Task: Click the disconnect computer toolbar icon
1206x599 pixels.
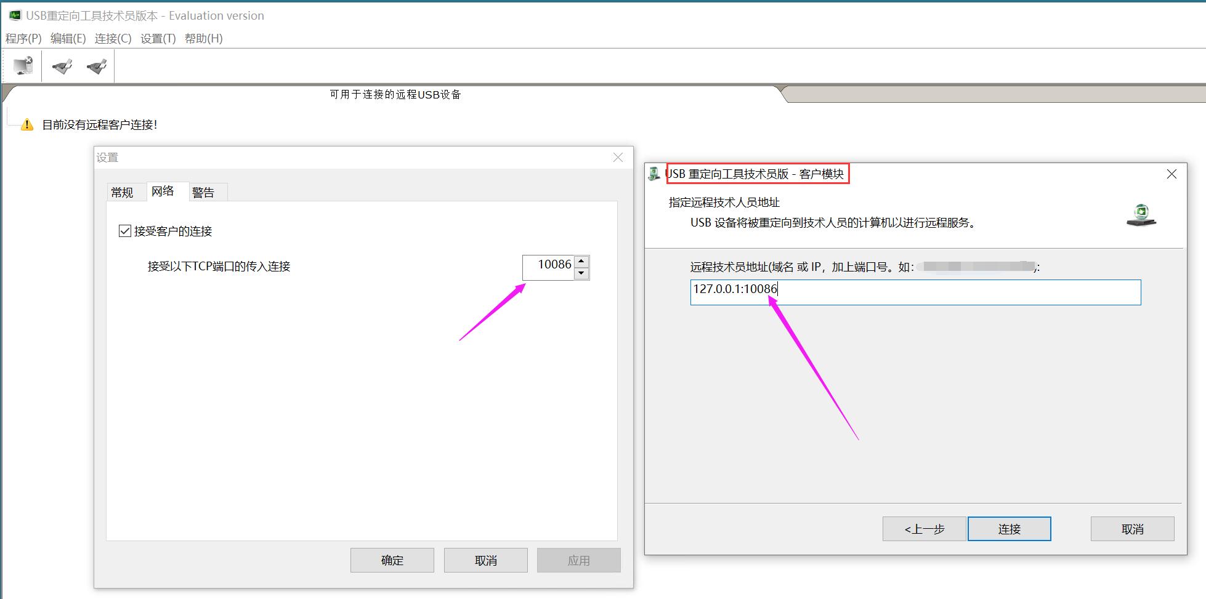Action: (23, 65)
